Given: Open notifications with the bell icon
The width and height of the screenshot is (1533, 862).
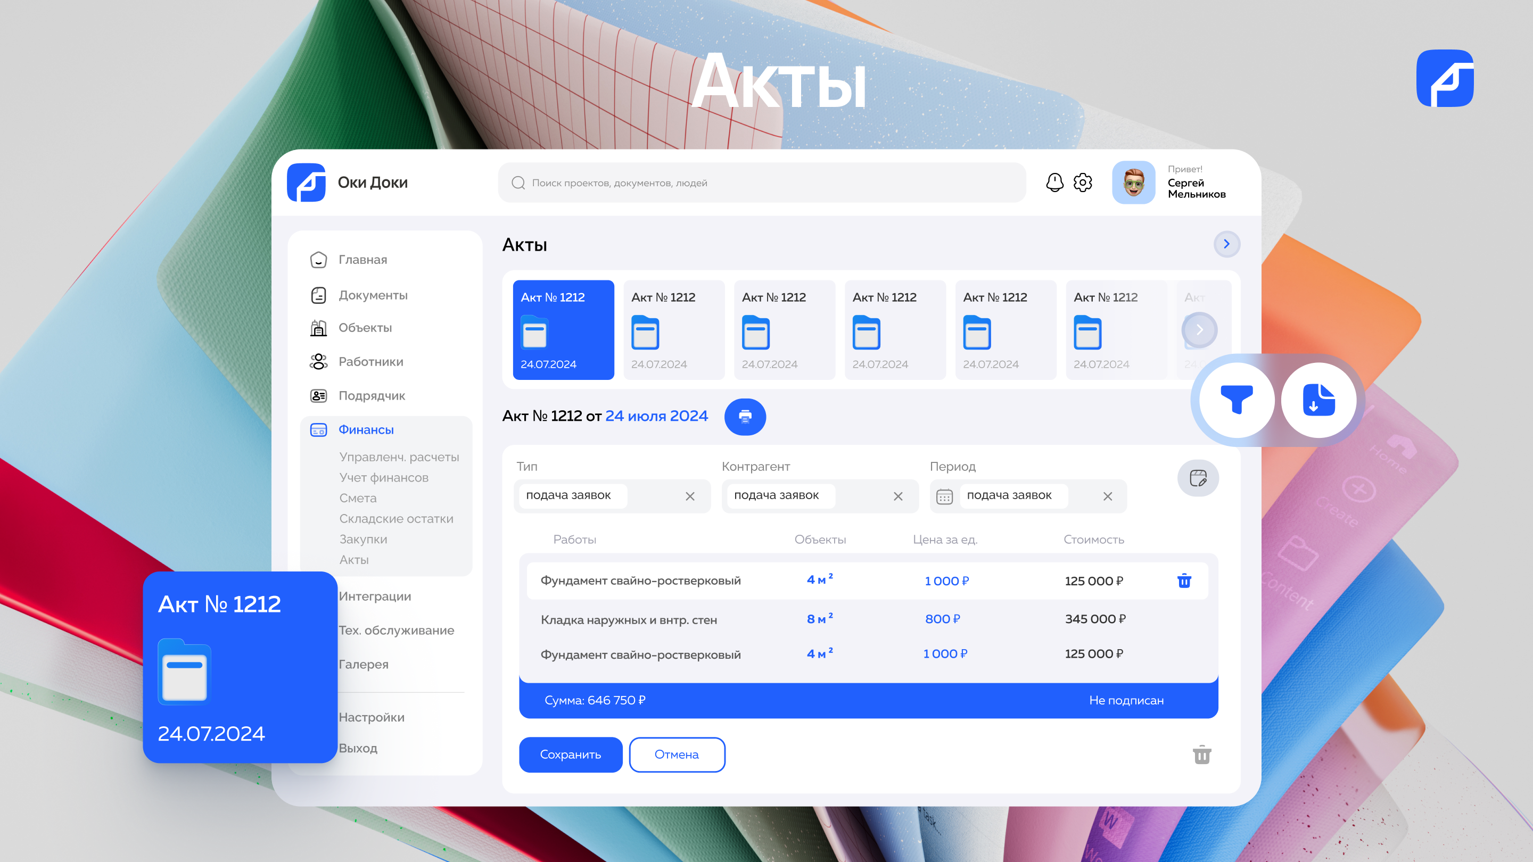Looking at the screenshot, I should point(1054,183).
